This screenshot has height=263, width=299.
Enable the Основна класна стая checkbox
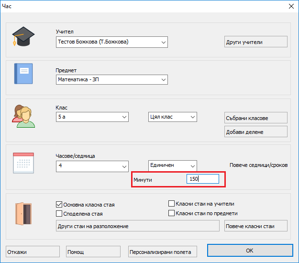point(60,204)
